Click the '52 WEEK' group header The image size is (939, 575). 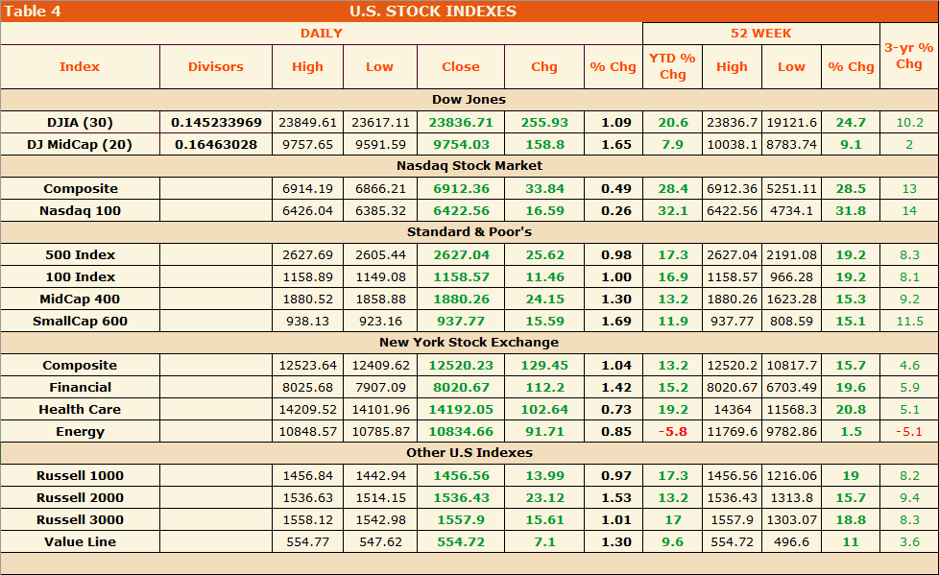point(761,34)
